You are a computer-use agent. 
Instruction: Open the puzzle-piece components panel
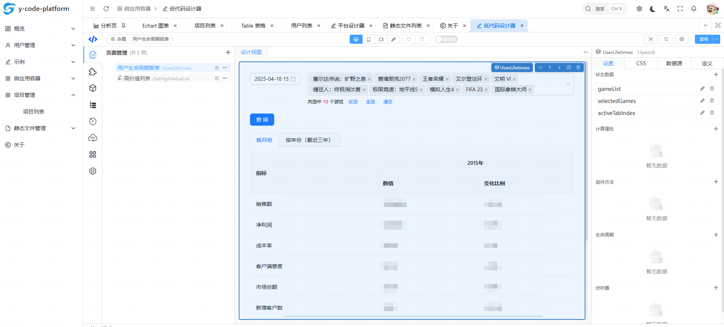[93, 72]
